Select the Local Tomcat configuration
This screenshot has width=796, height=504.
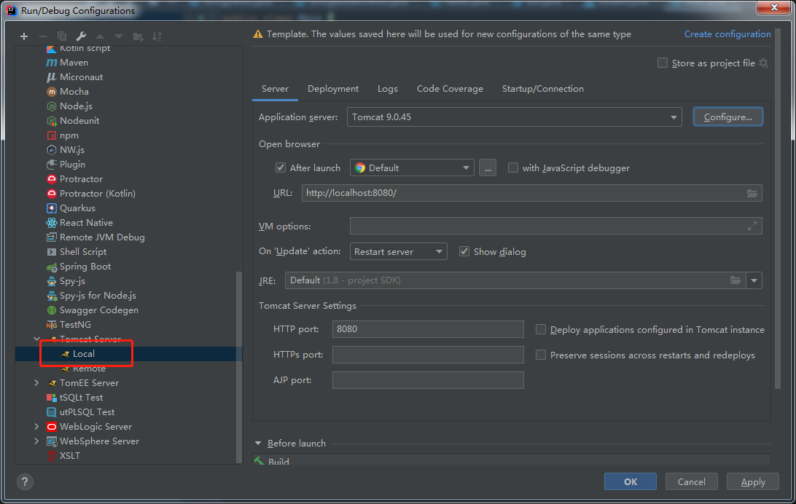click(83, 354)
